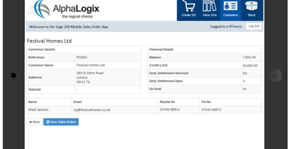Click the Financial Details table header
The image size is (290, 149).
tap(161, 50)
